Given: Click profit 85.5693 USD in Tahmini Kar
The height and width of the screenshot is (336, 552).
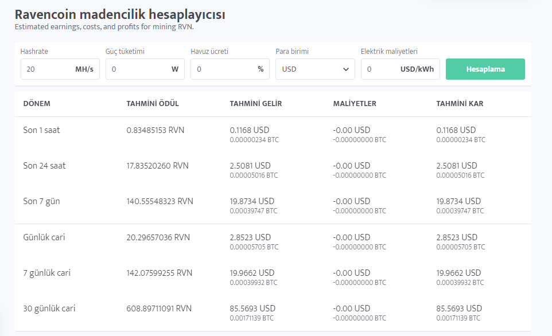Looking at the screenshot, I should [459, 308].
